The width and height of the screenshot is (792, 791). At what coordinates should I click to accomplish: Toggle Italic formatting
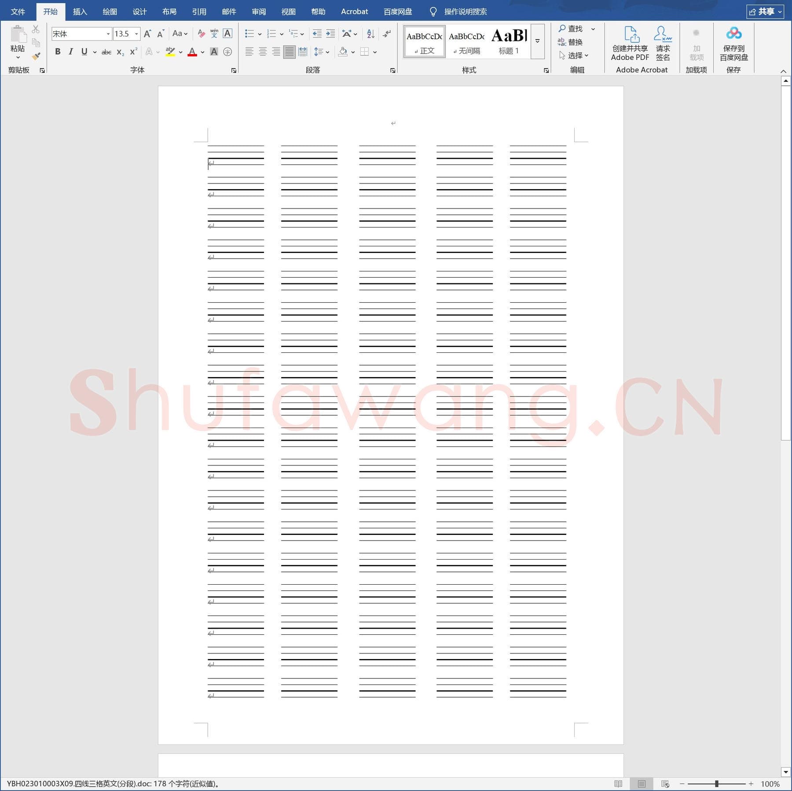(x=70, y=52)
